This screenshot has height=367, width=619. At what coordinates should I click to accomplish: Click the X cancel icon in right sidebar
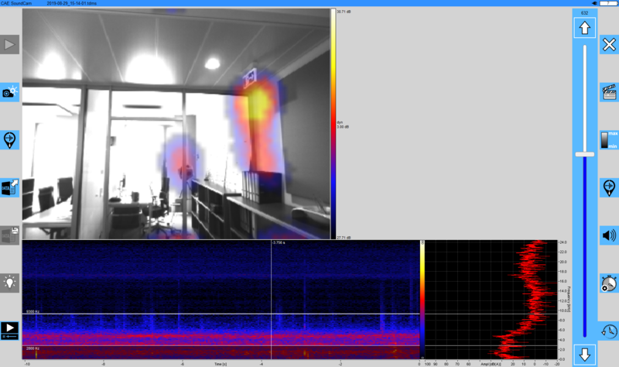coord(608,45)
